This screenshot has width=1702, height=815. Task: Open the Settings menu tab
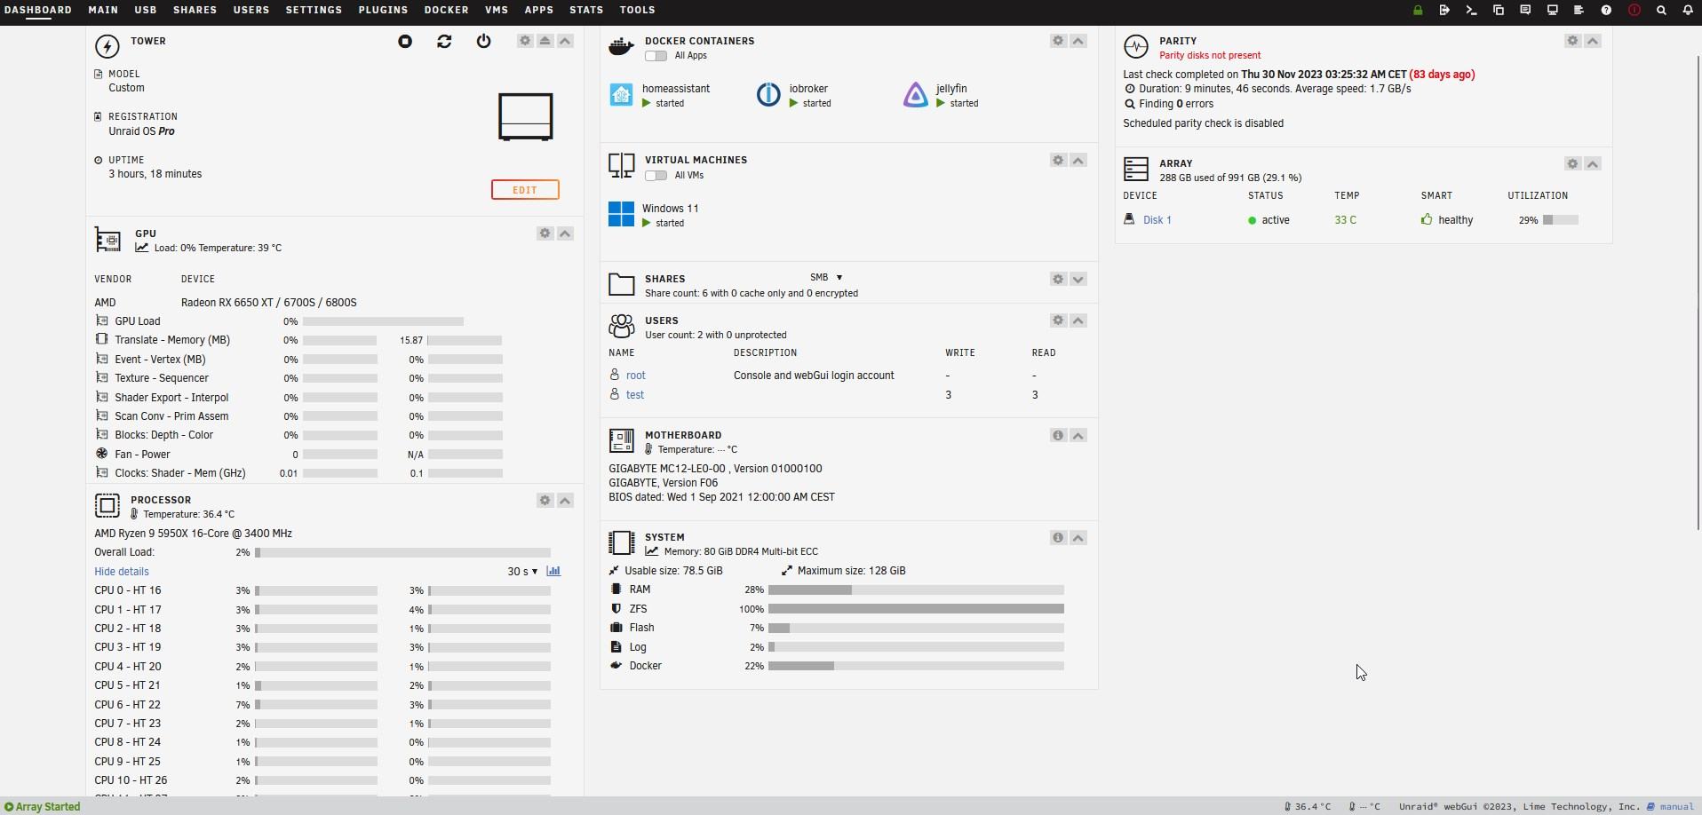[x=314, y=10]
